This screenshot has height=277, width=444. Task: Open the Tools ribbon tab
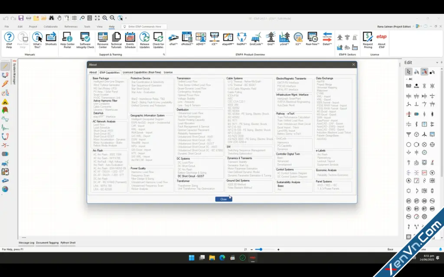click(x=87, y=26)
